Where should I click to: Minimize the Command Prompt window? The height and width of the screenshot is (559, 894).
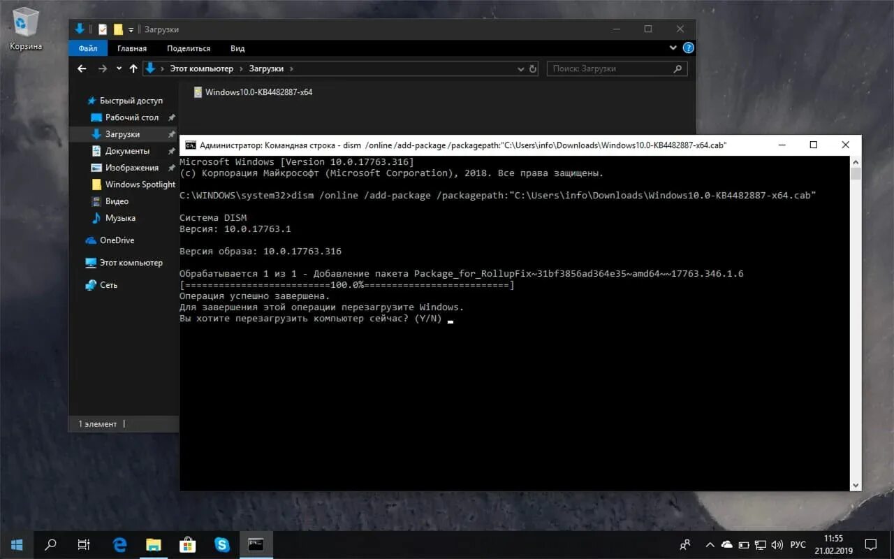pos(782,145)
